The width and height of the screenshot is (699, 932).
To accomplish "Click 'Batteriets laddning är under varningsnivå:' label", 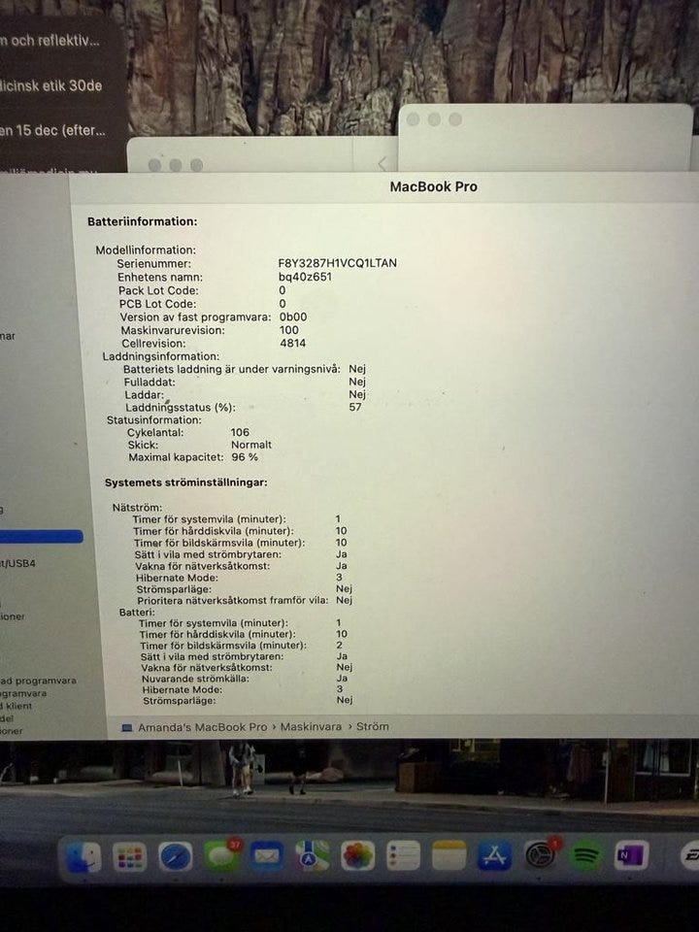I will pos(232,369).
